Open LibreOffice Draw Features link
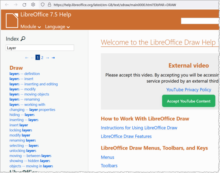 [126, 136]
